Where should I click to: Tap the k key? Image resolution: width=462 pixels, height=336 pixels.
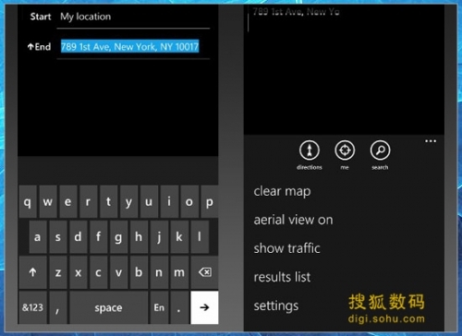179,237
